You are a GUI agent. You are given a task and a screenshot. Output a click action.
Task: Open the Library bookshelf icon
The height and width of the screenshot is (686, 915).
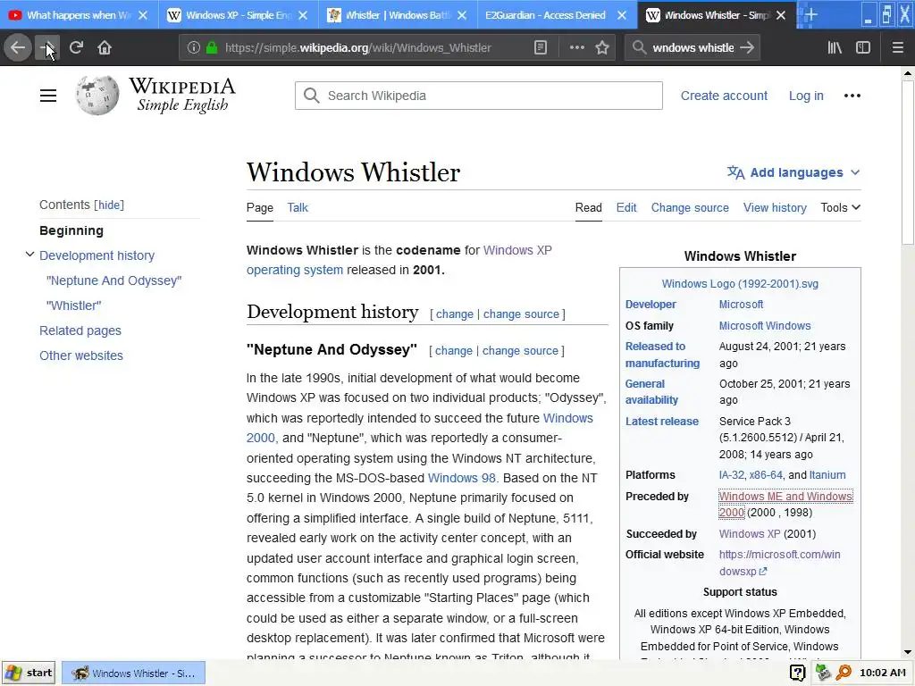click(835, 48)
